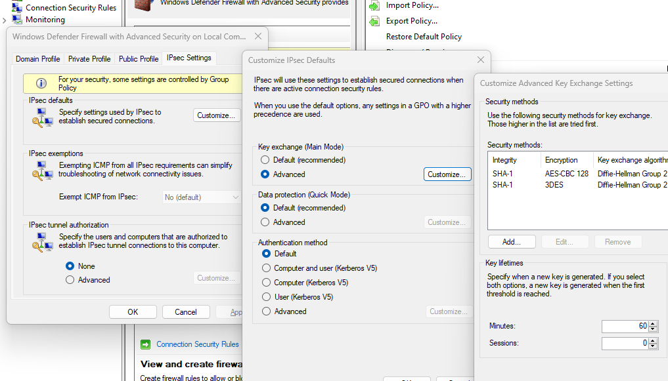Click the Export Policy green arrow icon
This screenshot has width=668, height=381.
374,21
